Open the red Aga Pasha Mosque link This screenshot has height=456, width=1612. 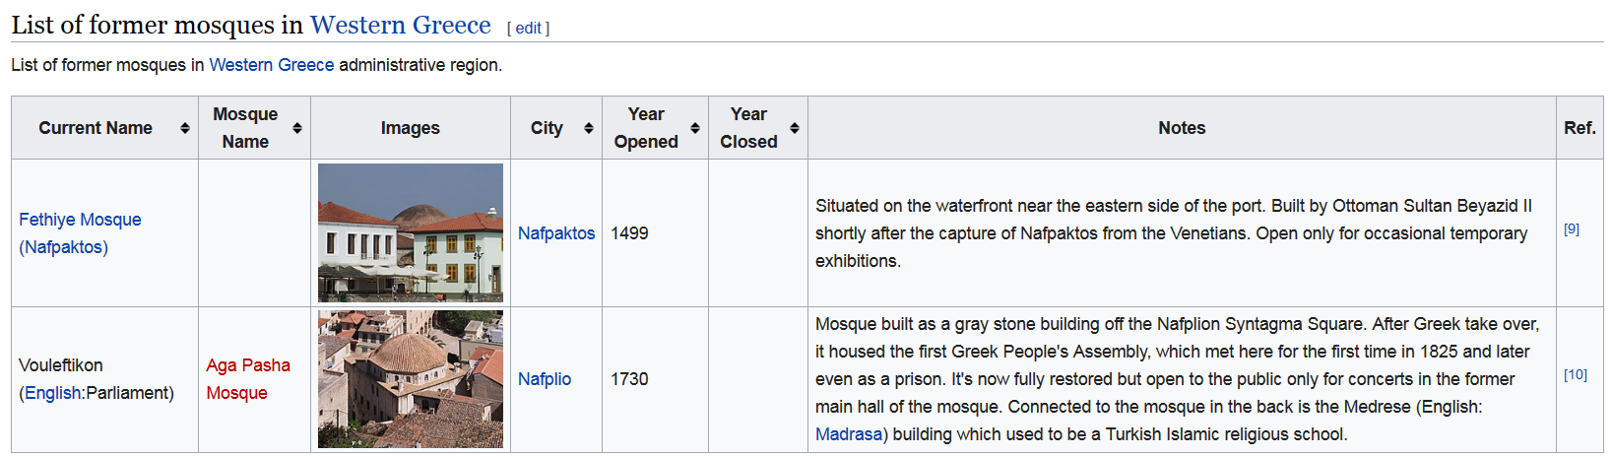(x=248, y=379)
